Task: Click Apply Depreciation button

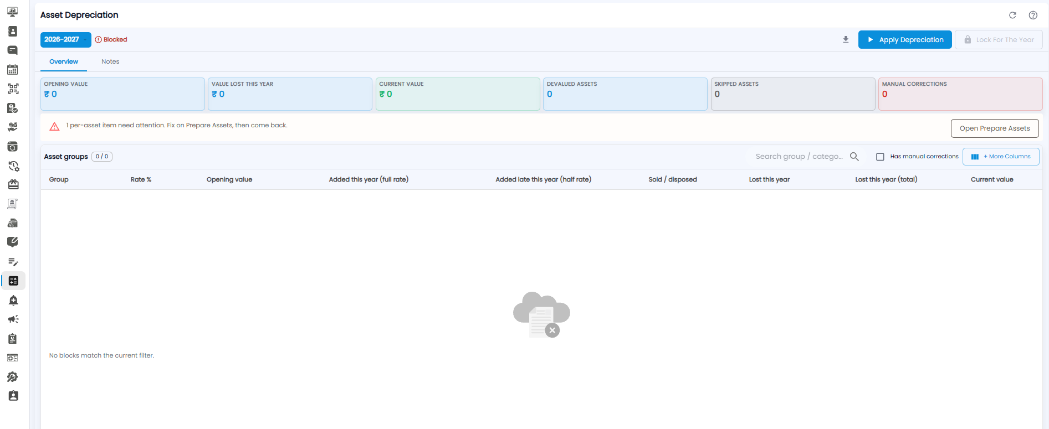Action: [x=905, y=40]
